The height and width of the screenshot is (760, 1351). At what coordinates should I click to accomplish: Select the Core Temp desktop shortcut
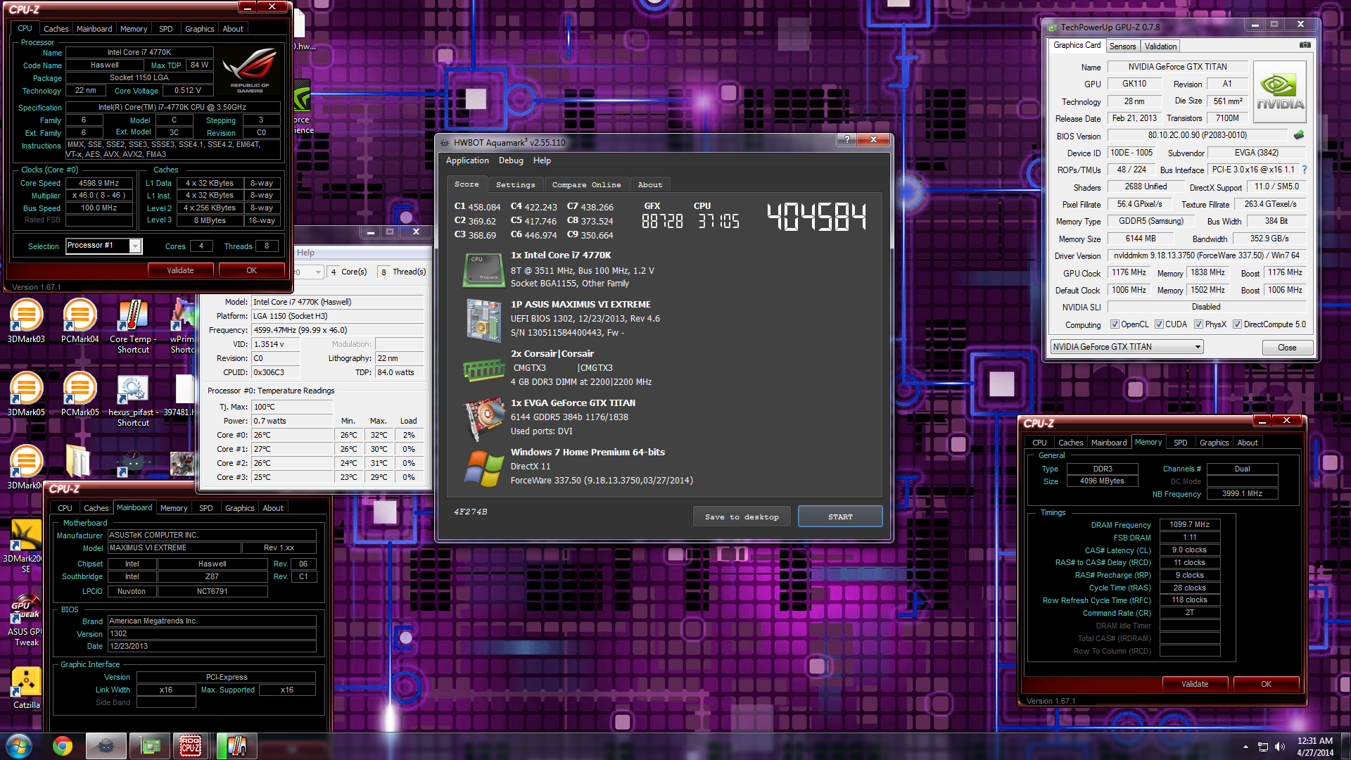(x=133, y=327)
